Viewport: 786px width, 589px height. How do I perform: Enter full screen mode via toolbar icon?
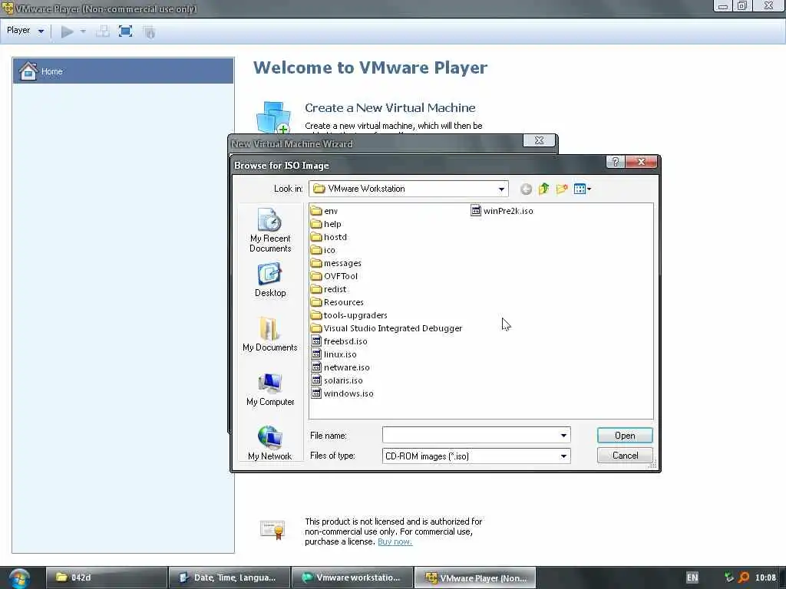tap(125, 31)
